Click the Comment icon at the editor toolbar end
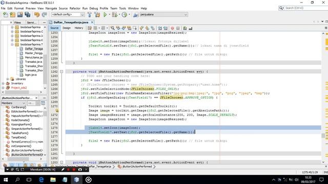Viewport: 328px width, 184px height. click(x=190, y=28)
